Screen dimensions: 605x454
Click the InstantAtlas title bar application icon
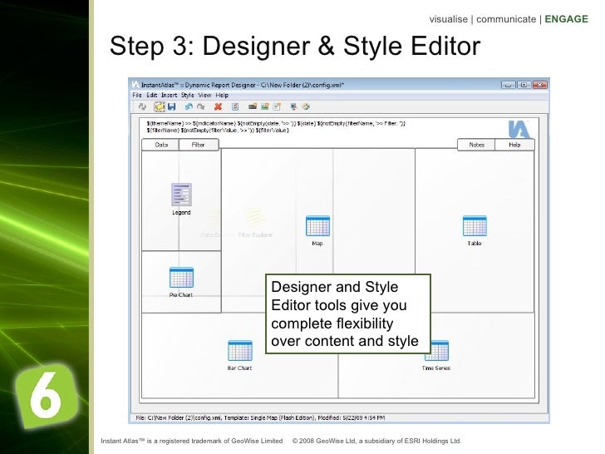point(135,85)
